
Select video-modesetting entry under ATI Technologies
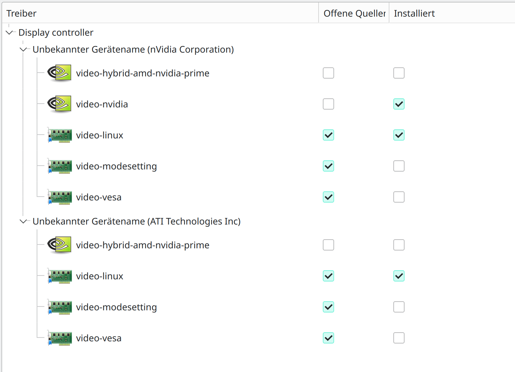(116, 307)
